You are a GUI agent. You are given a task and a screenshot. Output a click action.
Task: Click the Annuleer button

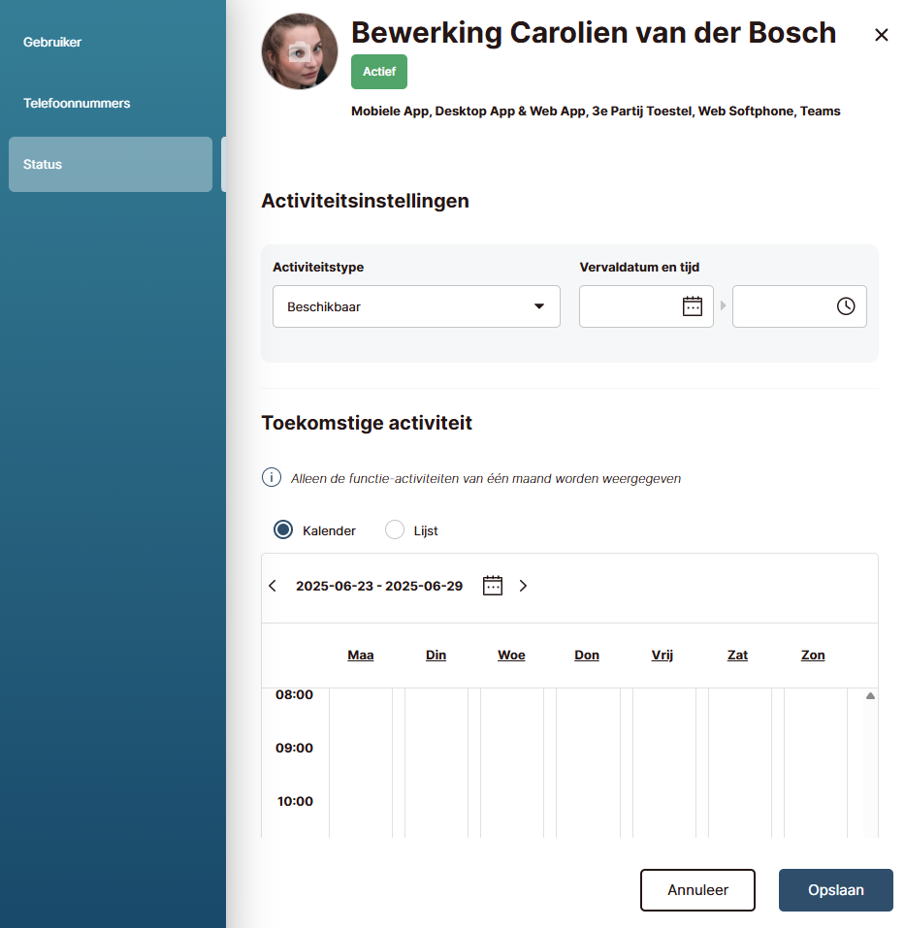697,890
